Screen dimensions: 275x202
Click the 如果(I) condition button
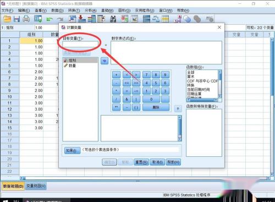pyautogui.click(x=72, y=151)
